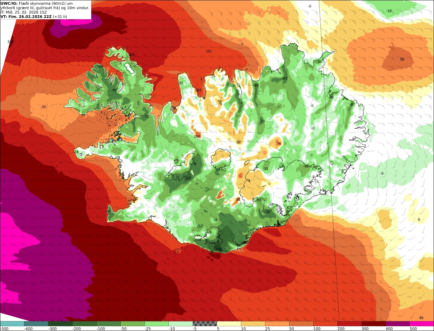Click the '-18' value at top right
434x331 pixels.
coord(389,11)
